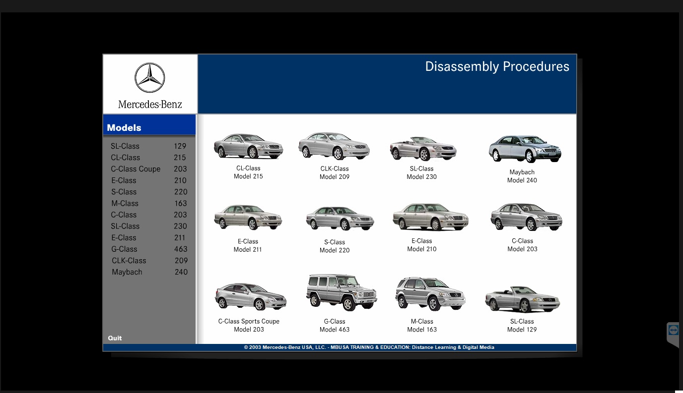Choose E-Class 210 in the Models list
The height and width of the screenshot is (393, 683).
tap(148, 180)
